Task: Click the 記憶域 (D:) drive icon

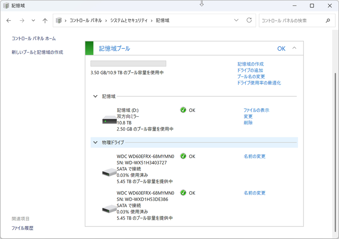Action: pos(109,120)
